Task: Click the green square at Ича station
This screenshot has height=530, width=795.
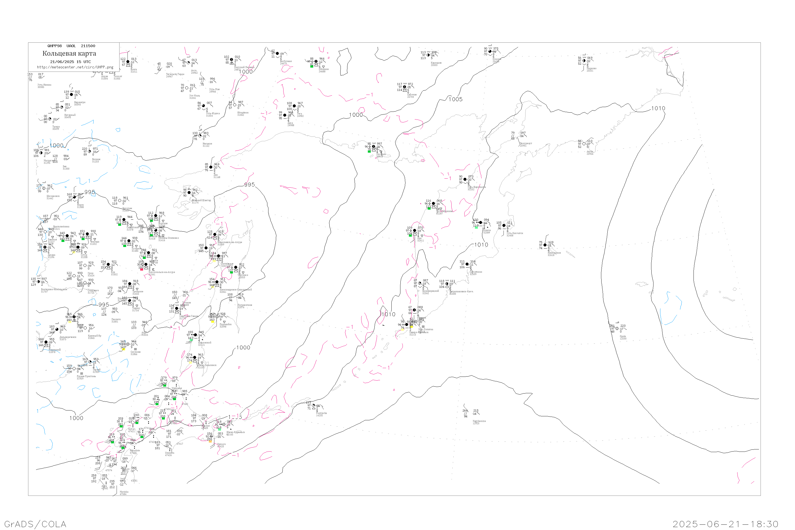Action: [410, 235]
